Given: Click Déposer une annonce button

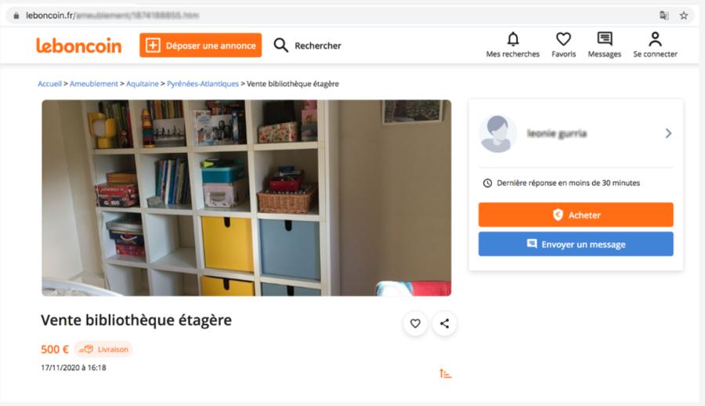Looking at the screenshot, I should pos(201,45).
